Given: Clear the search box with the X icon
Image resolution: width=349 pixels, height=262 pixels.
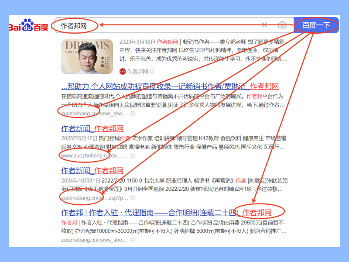Looking at the screenshot, I should tap(264, 25).
